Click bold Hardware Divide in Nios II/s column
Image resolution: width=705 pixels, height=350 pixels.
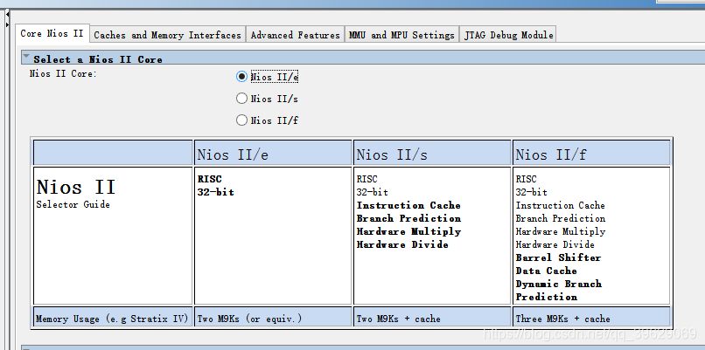[x=402, y=244]
